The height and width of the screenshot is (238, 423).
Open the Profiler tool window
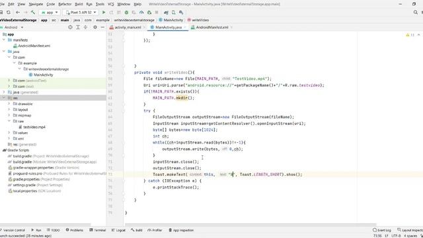click(155, 230)
